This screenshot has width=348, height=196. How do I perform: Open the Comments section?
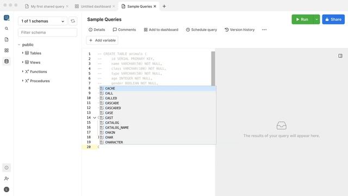[125, 29]
